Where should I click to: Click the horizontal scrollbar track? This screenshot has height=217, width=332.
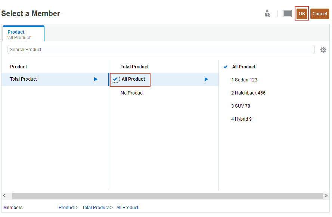pos(167,196)
